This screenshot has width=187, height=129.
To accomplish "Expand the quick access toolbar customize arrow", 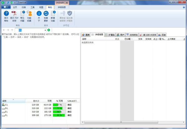I will pos(15,3).
